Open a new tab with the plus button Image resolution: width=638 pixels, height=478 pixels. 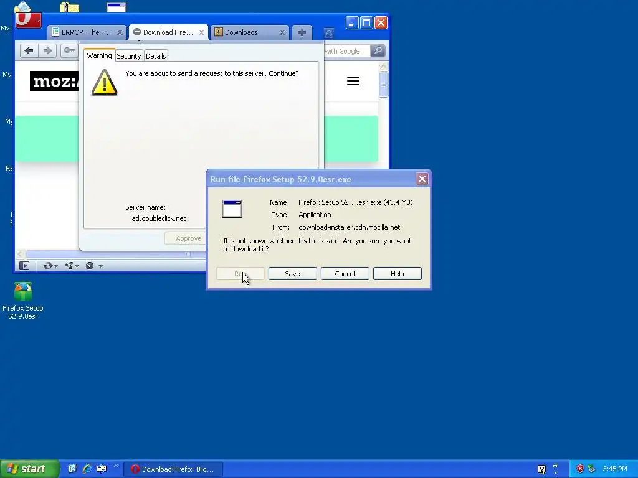point(302,32)
